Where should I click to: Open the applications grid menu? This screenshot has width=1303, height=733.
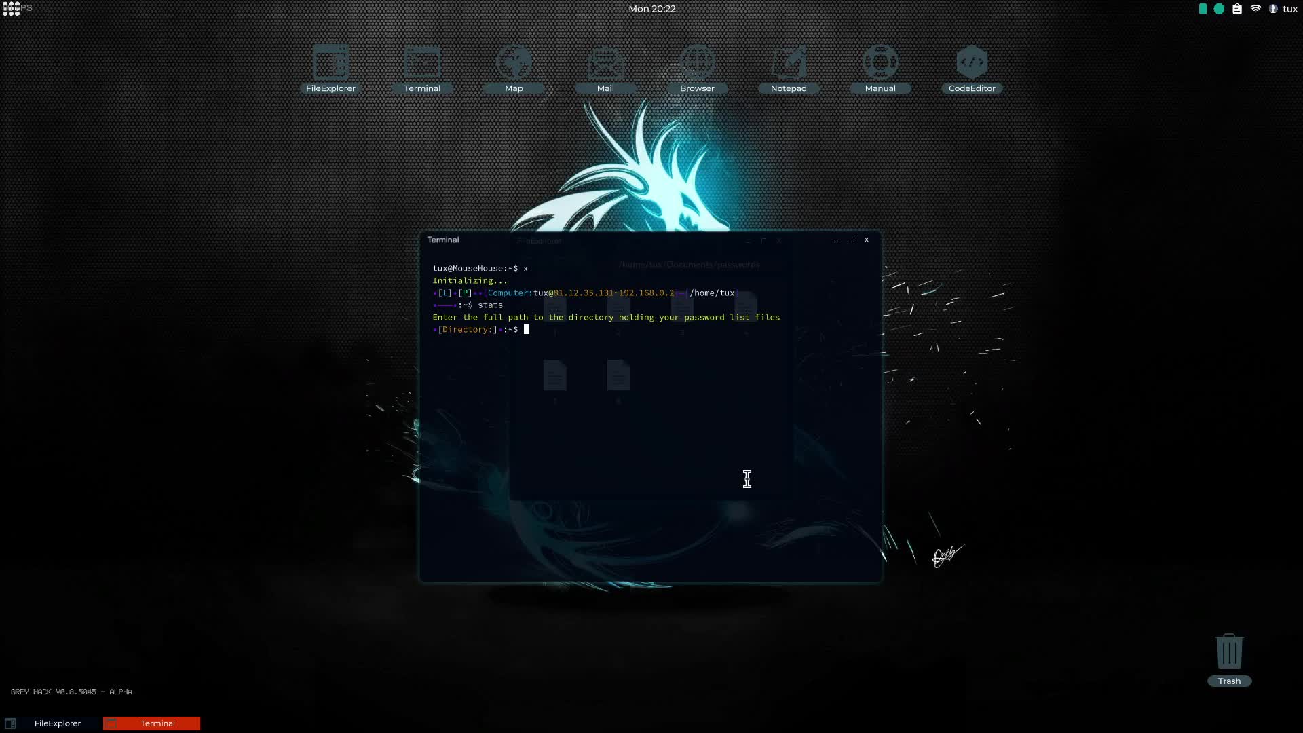click(x=11, y=9)
